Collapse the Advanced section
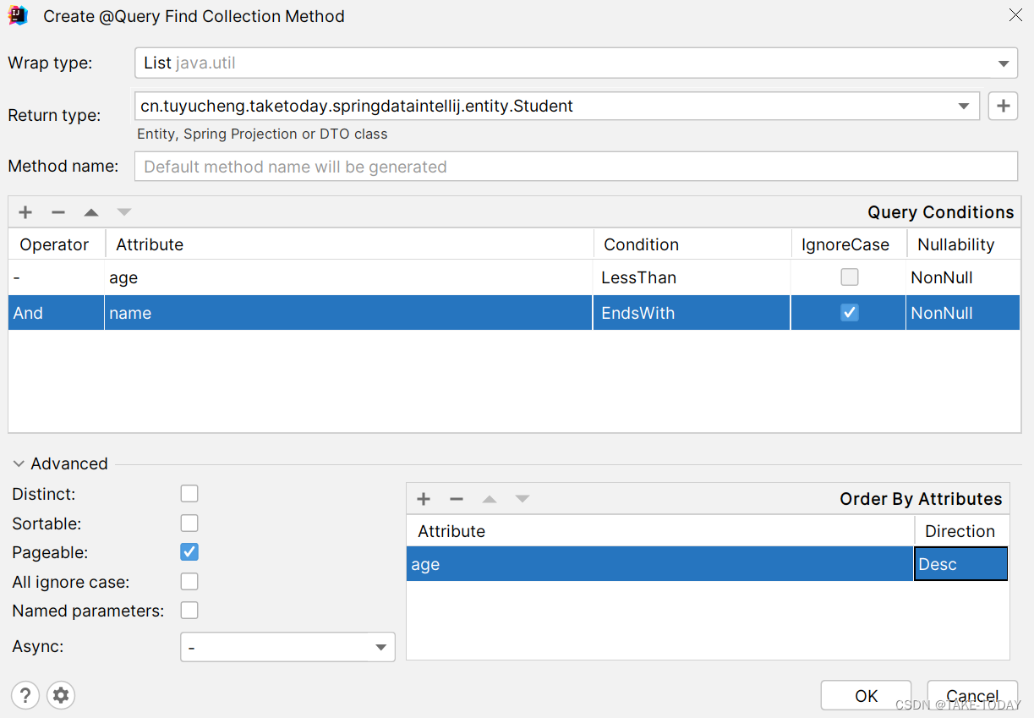 point(19,463)
